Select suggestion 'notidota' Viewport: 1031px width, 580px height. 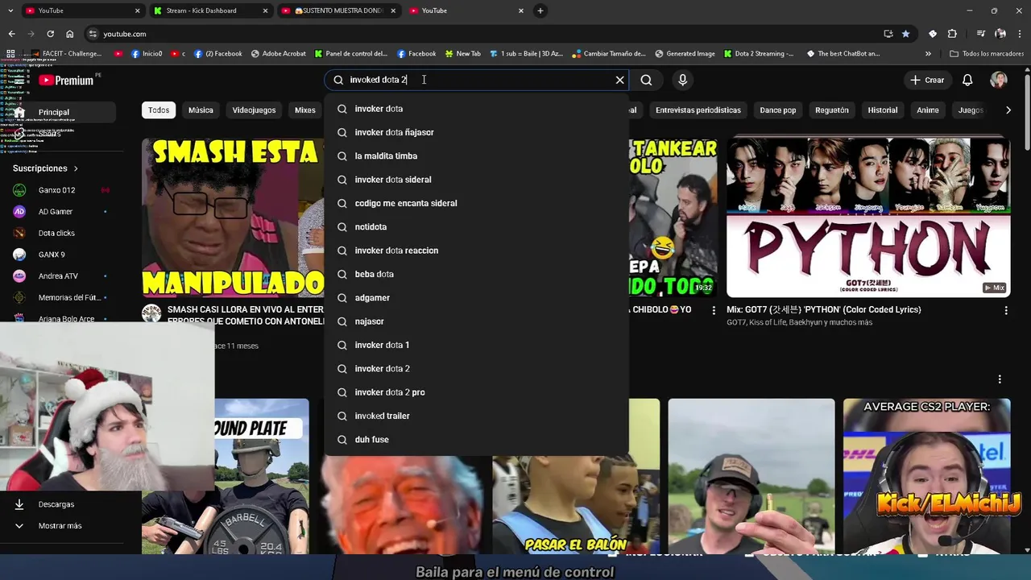pyautogui.click(x=476, y=226)
